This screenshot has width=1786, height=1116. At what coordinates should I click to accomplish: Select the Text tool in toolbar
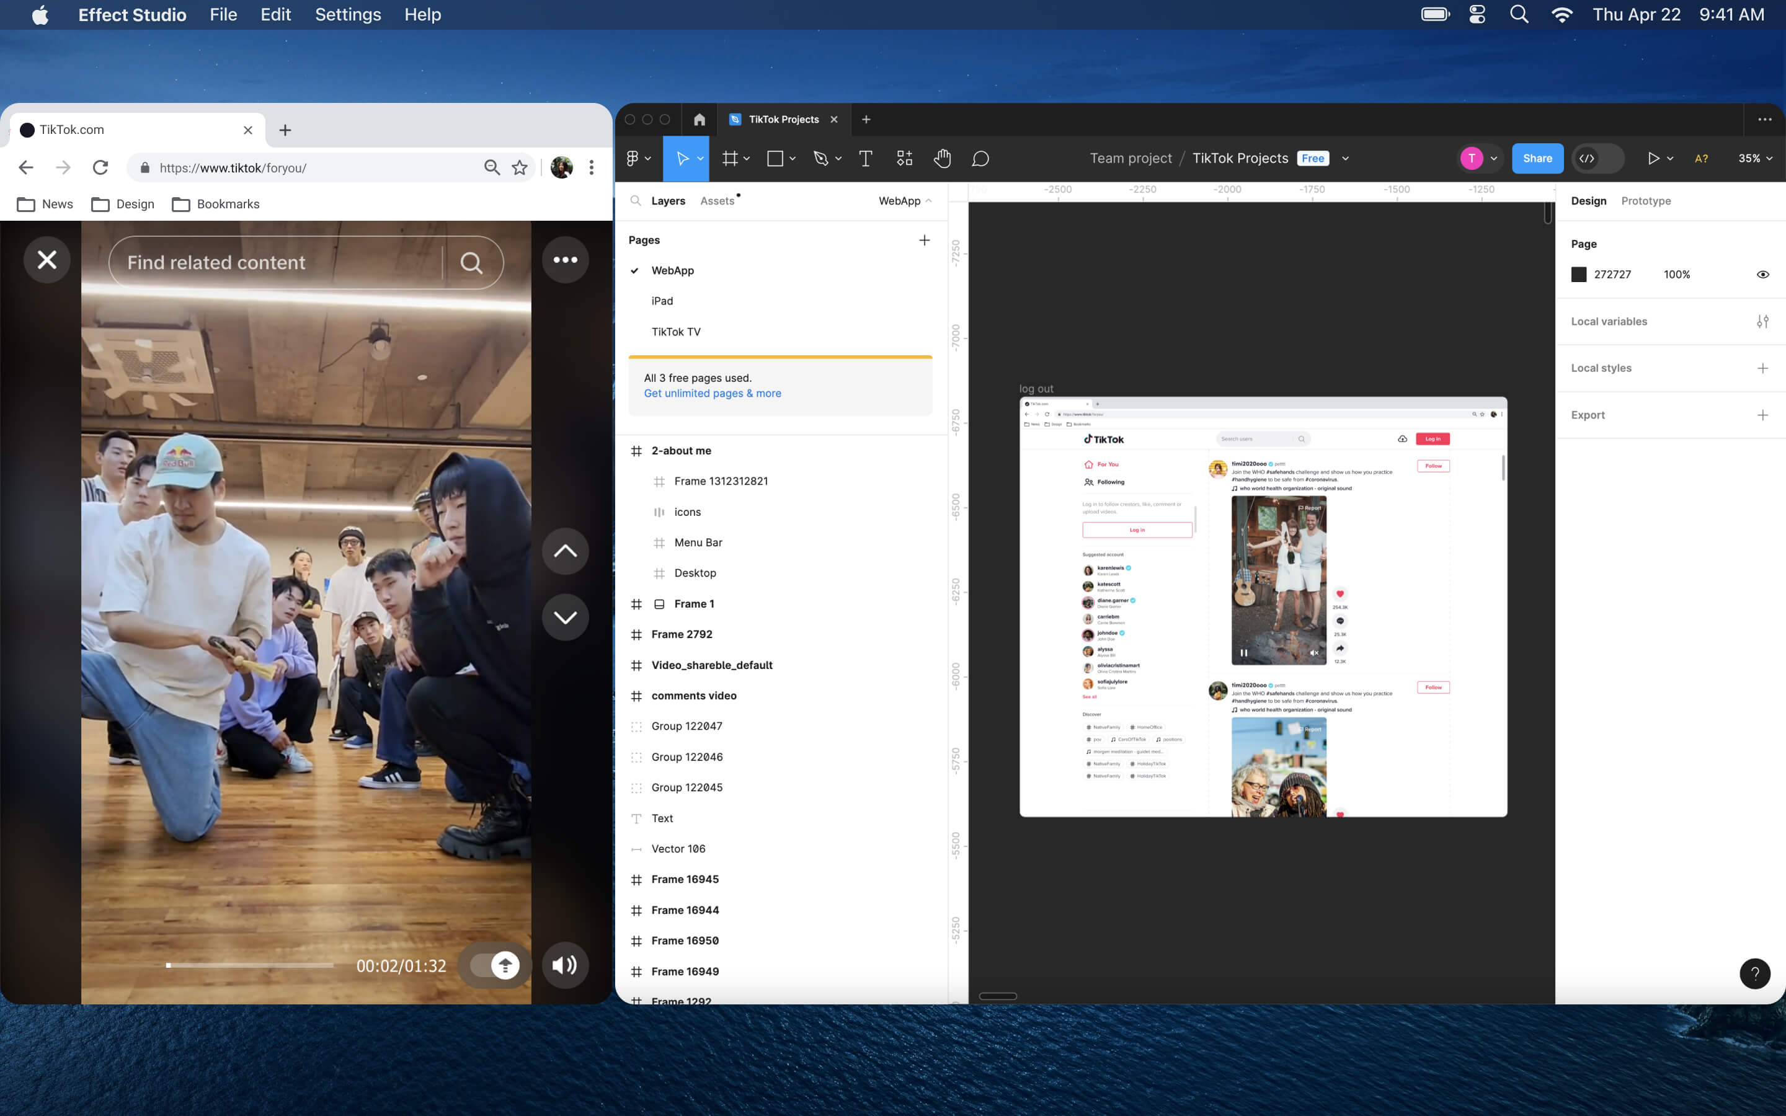point(865,159)
